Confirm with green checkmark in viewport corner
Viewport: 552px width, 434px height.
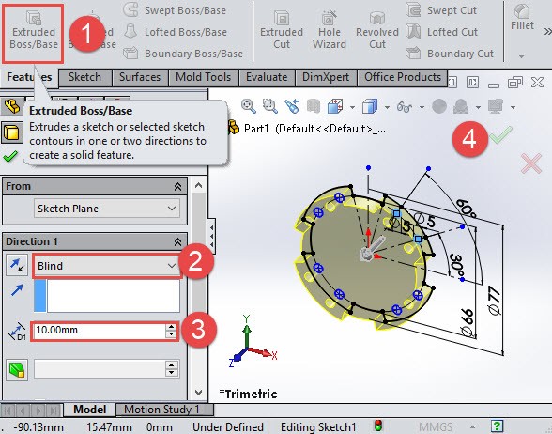pos(501,135)
